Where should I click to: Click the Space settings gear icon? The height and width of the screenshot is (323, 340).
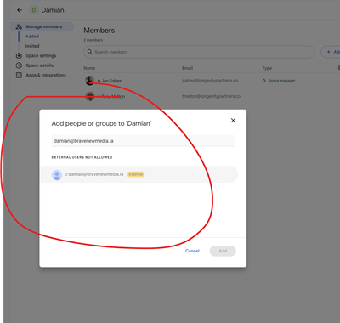(x=19, y=55)
